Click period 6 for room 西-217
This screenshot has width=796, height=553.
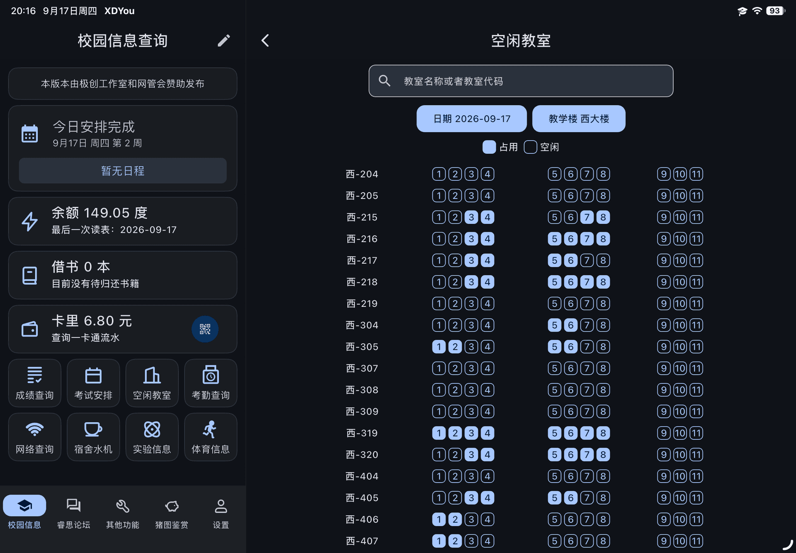pos(571,260)
